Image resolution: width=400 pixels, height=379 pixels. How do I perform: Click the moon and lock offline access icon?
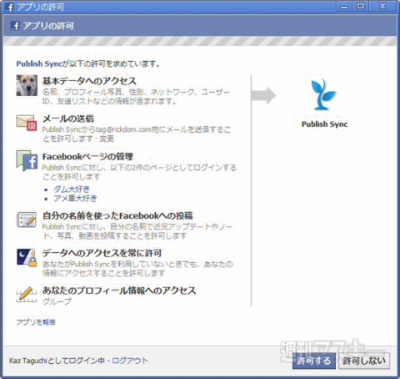tap(27, 258)
